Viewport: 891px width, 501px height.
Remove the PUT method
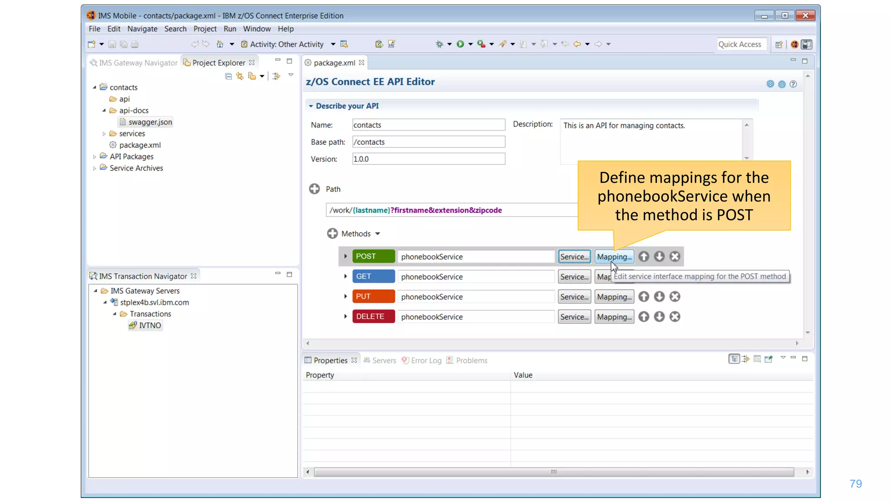point(675,297)
